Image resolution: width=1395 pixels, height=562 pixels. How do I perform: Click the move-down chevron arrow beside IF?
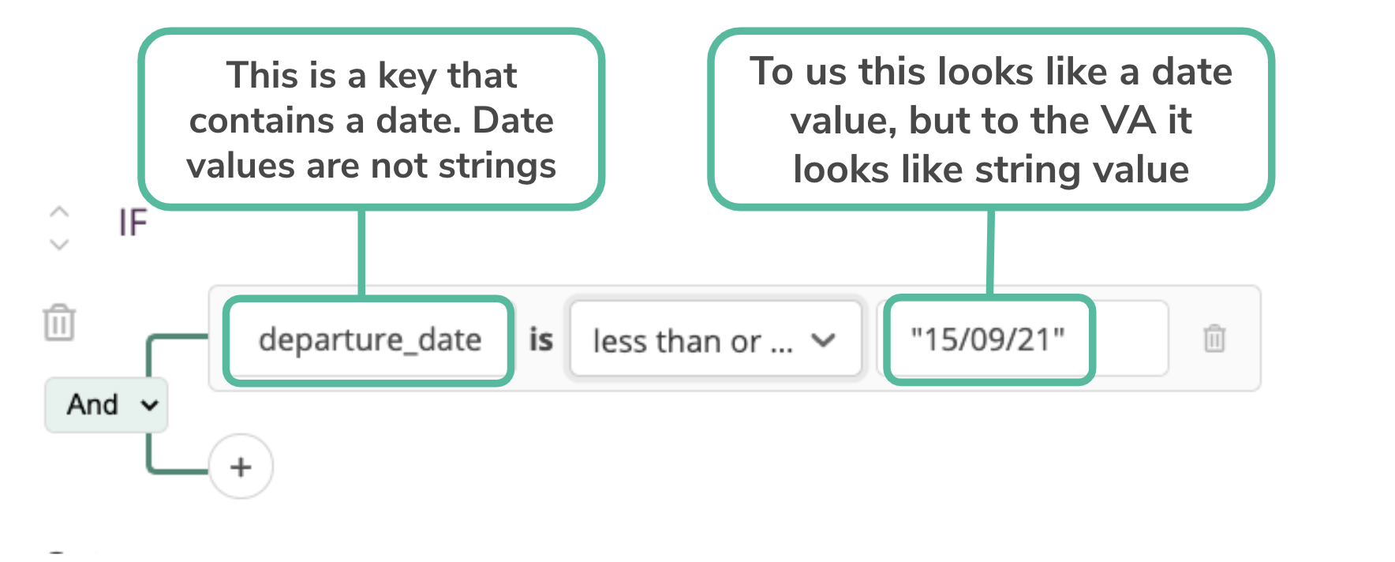click(59, 244)
